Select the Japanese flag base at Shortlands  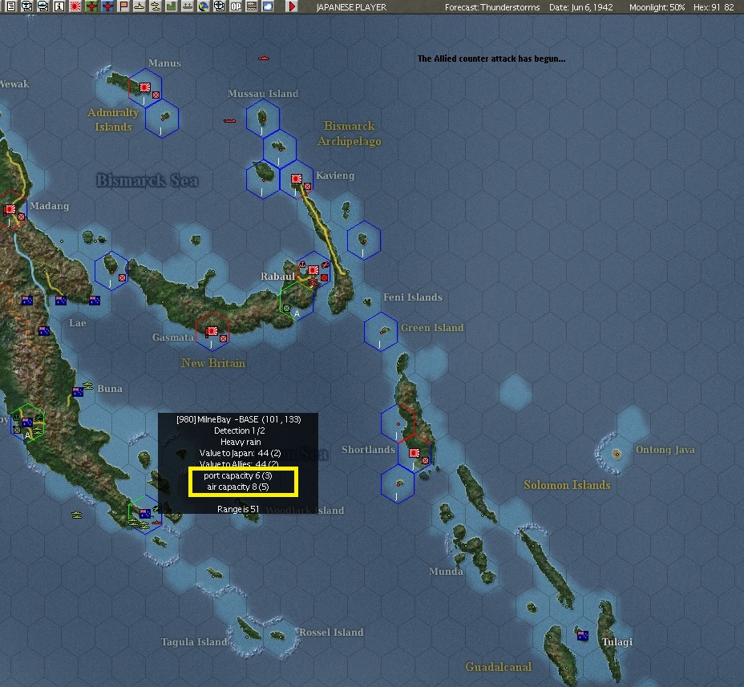tap(414, 453)
